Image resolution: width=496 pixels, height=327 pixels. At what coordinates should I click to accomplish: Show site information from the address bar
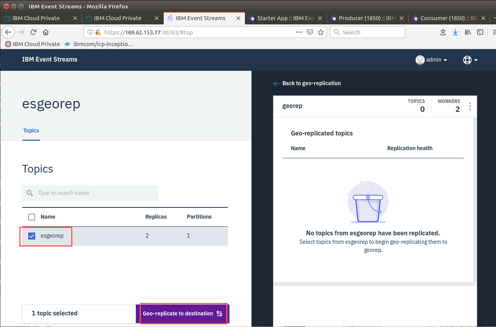[90, 33]
